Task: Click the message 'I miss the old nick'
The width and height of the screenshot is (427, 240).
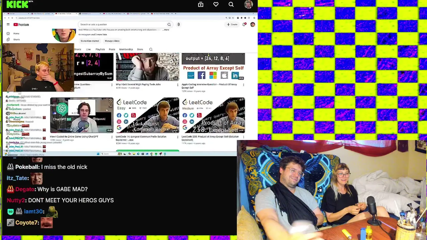Action: pos(64,167)
